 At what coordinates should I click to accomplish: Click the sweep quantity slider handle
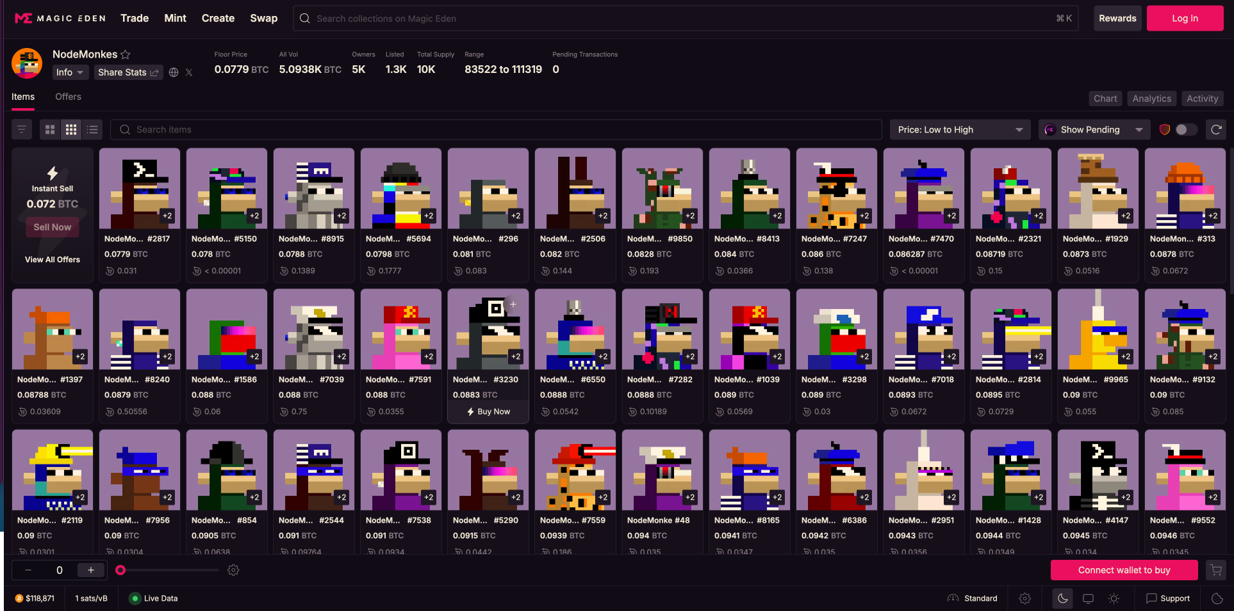(120, 570)
